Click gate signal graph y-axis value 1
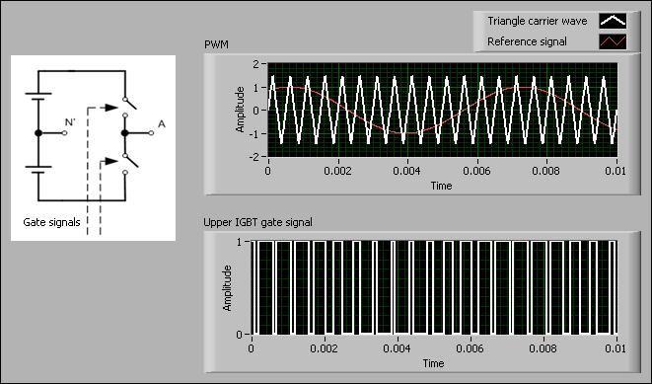Screen dimensions: 652x384 click(239, 241)
